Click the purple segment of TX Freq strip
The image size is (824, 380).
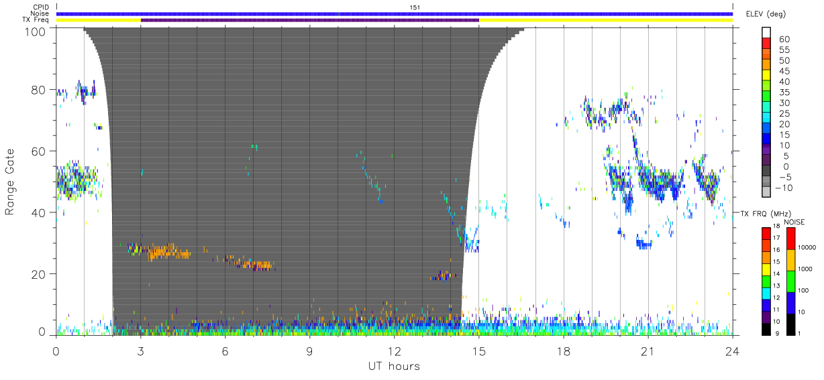tap(310, 20)
